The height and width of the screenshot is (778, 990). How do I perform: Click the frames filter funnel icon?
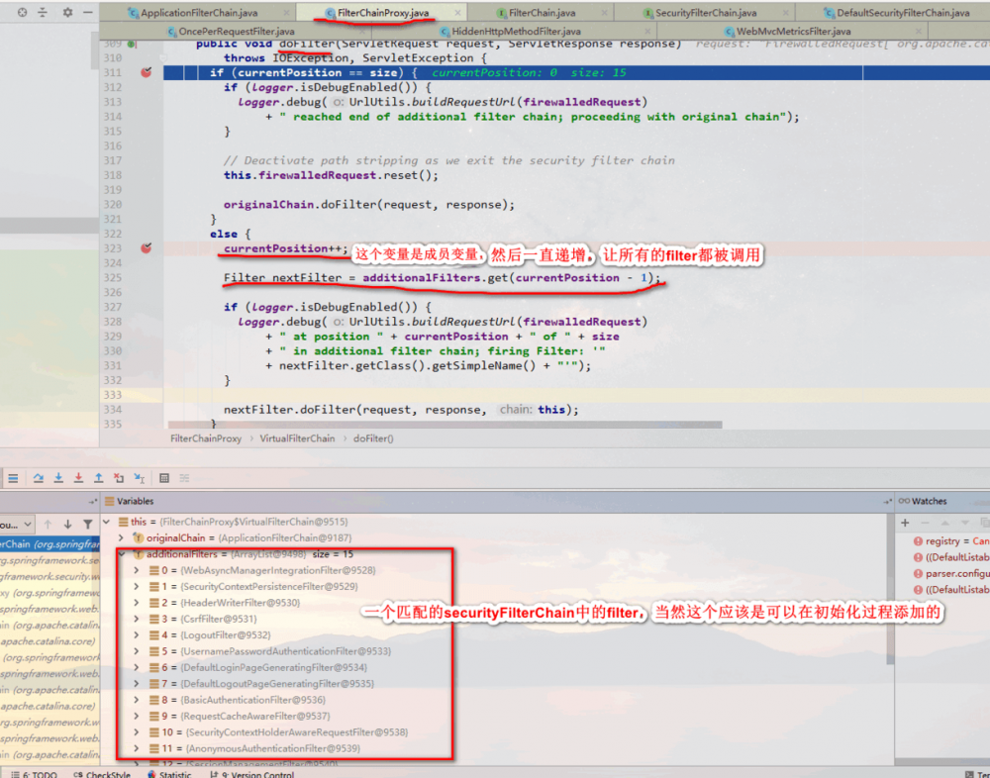coord(88,525)
